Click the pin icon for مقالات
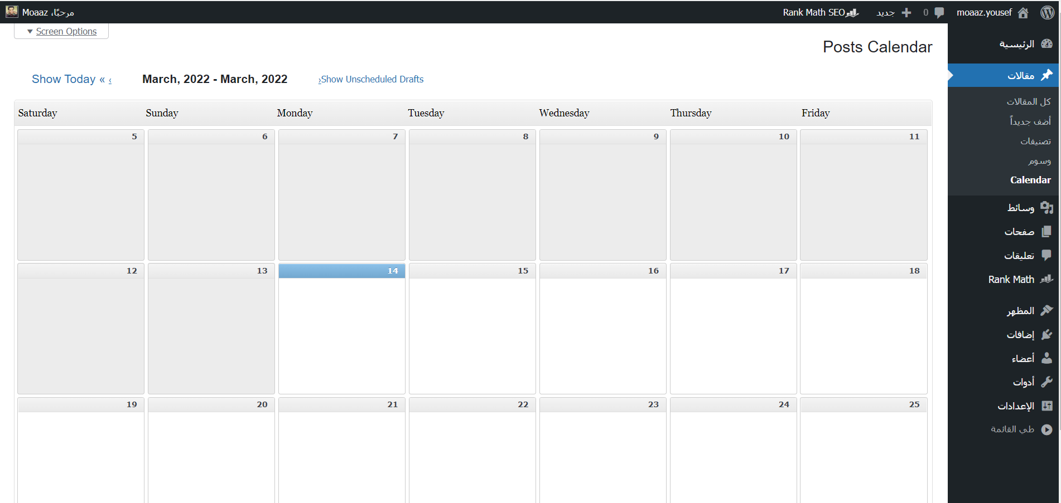 (x=1047, y=75)
